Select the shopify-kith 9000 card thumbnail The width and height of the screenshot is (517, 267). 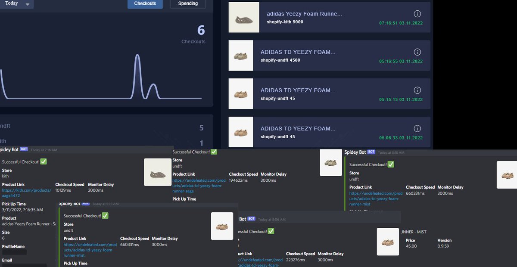tap(244, 17)
